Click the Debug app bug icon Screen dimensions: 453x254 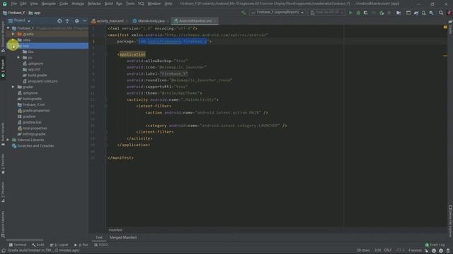tap(358, 13)
